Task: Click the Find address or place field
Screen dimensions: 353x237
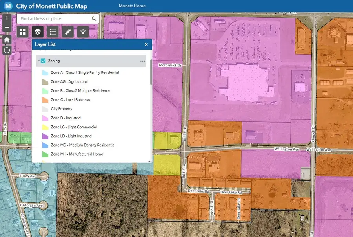Action: 53,19
